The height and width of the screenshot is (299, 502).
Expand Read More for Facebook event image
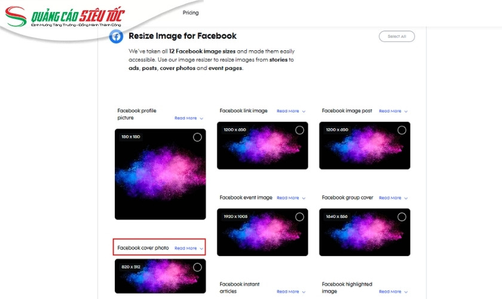coord(290,198)
